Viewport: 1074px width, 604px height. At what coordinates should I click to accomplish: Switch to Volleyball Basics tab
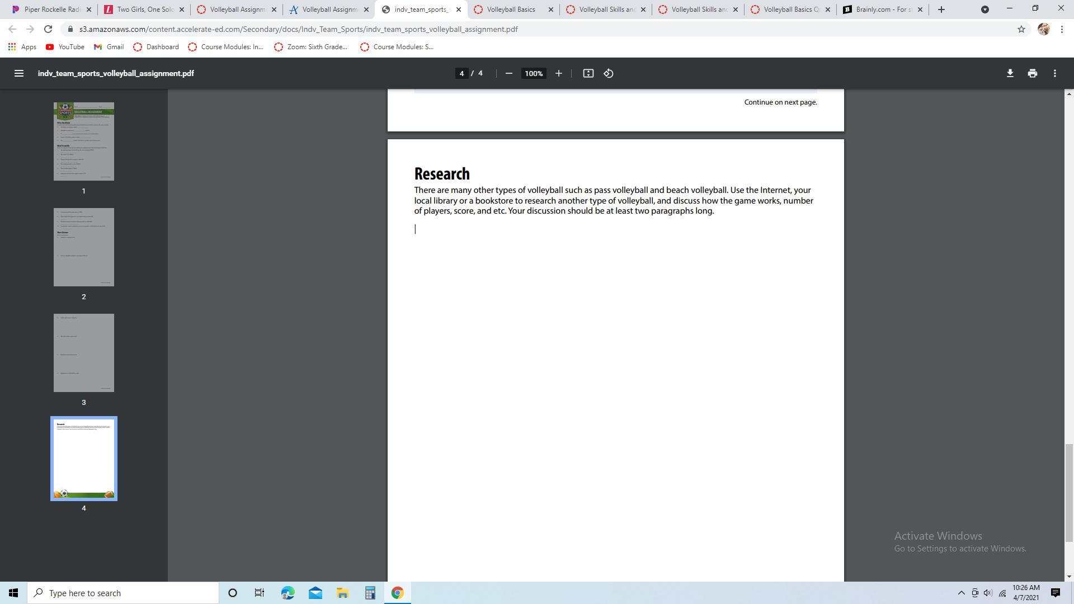511,10
